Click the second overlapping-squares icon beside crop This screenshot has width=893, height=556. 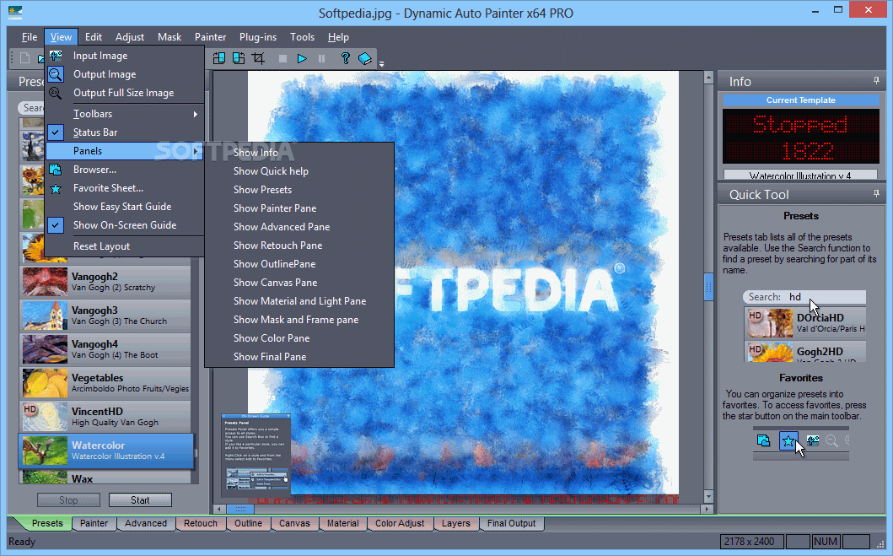point(239,58)
